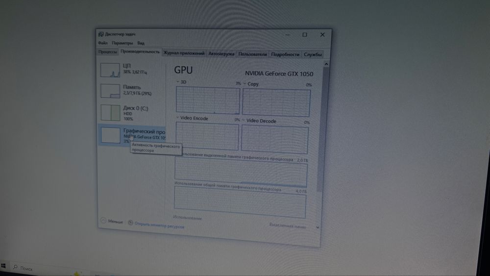Image resolution: width=490 pixels, height=276 pixels.
Task: Click the Память mini graph thumbnail
Action: click(110, 91)
